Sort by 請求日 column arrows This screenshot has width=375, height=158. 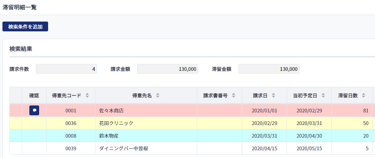pyautogui.click(x=274, y=96)
